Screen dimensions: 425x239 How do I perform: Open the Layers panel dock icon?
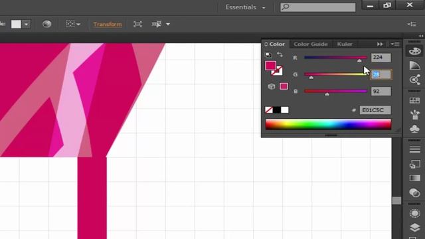[414, 228]
